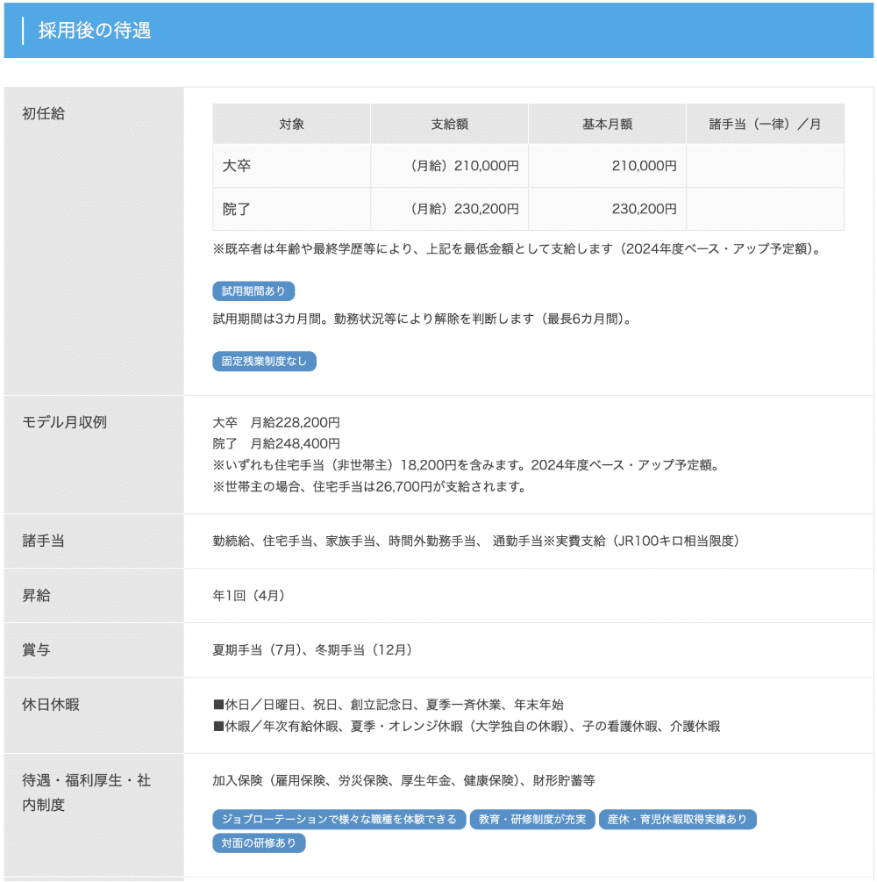Screen dimensions: 877x882
Task: Click the 試用期間あり tag
Action: point(253,291)
